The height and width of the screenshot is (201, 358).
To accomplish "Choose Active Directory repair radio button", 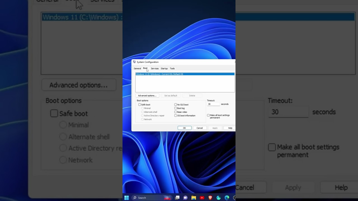I will pyautogui.click(x=142, y=116).
